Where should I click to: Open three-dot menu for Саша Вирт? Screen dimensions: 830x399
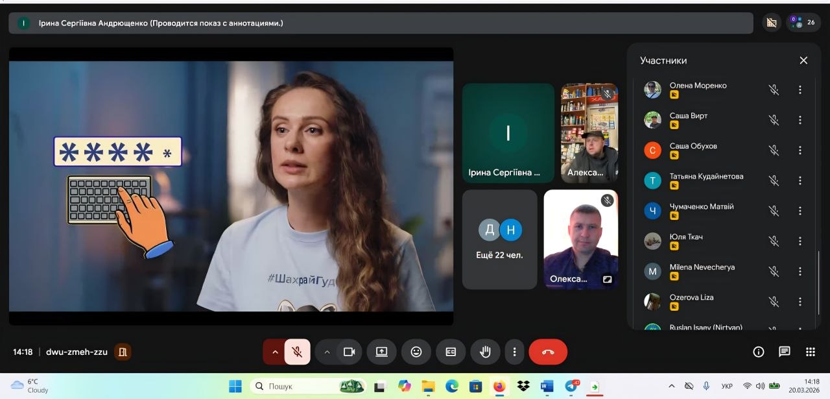(800, 120)
